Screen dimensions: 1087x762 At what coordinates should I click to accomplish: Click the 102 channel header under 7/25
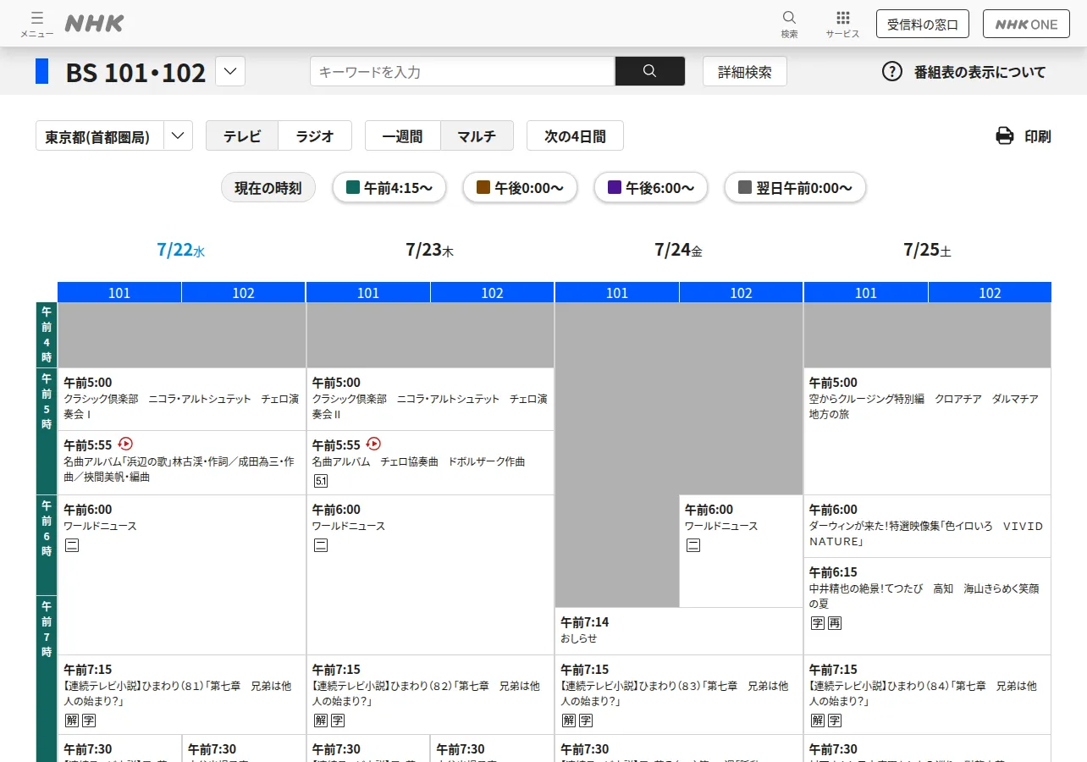click(x=990, y=293)
